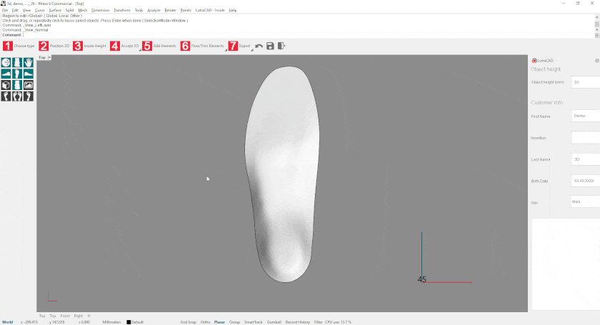The image size is (600, 325).
Task: Select the teal foot icon between shoe icons
Action: coord(17,74)
